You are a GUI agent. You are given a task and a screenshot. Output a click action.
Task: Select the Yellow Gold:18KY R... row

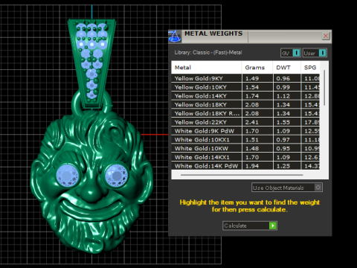pyautogui.click(x=245, y=113)
